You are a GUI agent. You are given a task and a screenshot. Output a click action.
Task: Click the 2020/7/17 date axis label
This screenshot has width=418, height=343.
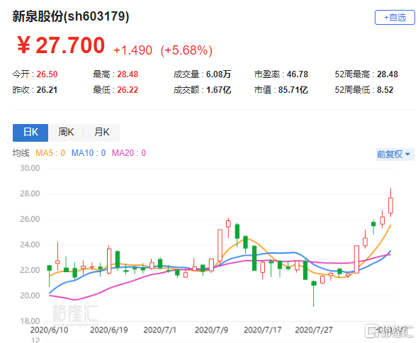pyautogui.click(x=263, y=330)
